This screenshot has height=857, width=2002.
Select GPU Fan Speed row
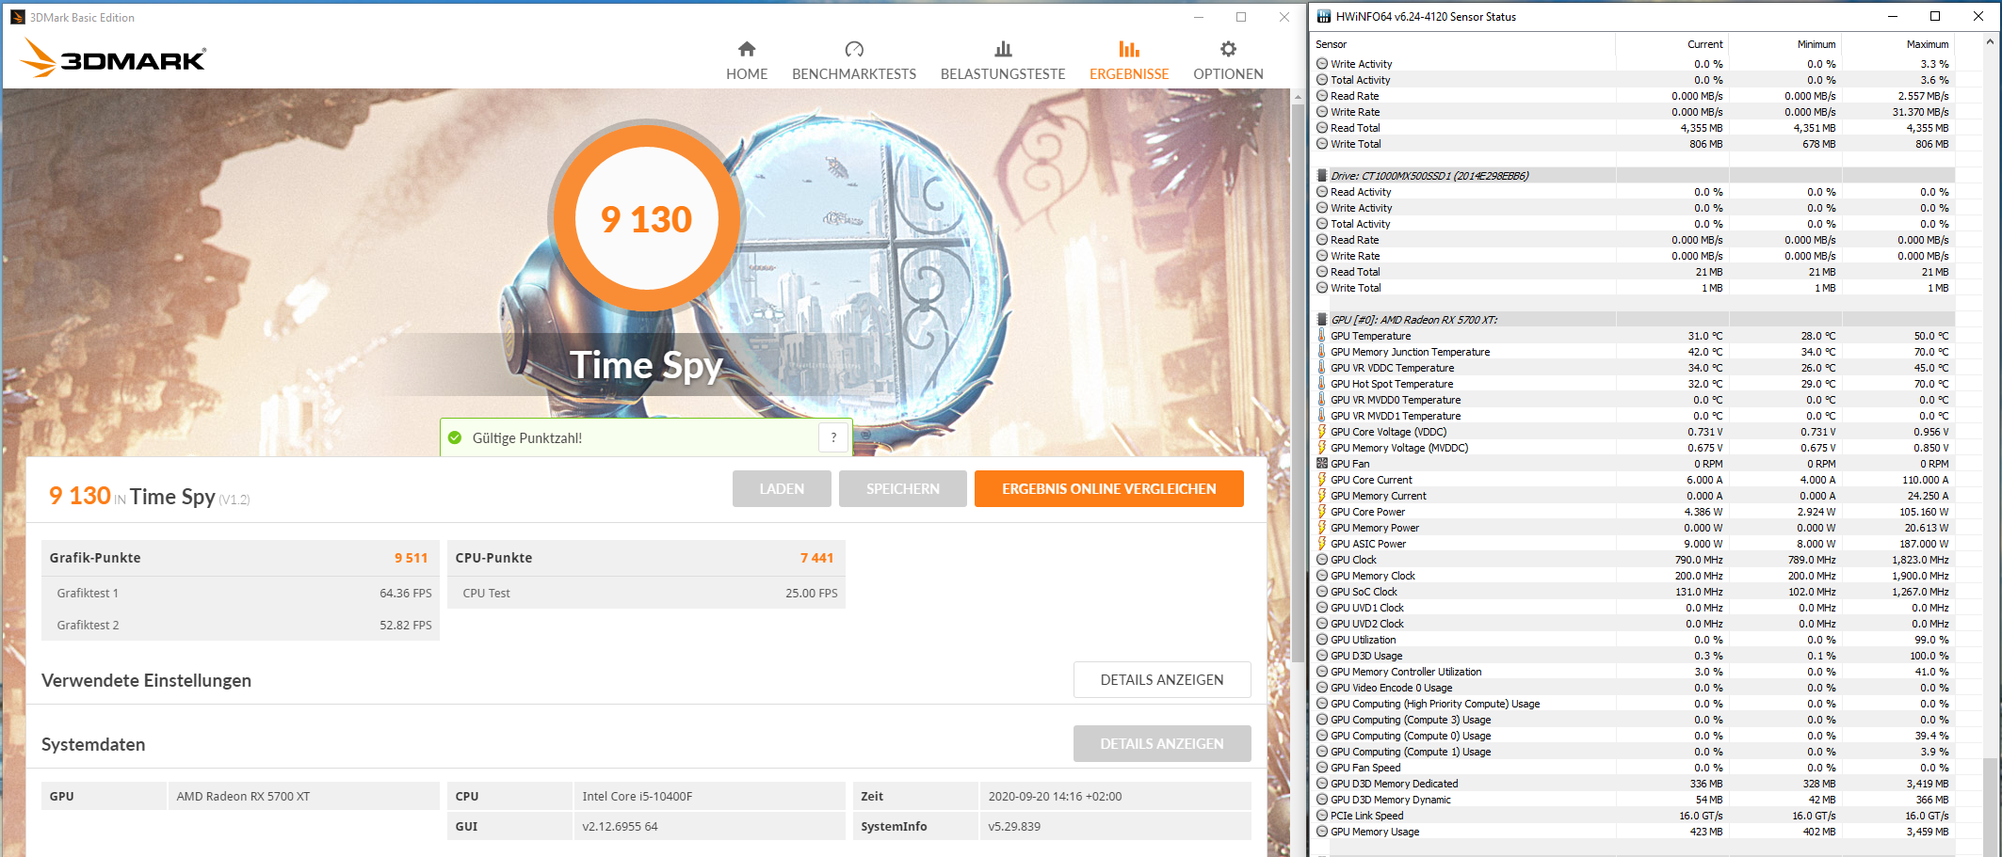pos(1633,768)
